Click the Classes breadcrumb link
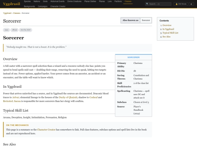The image size is (197, 147). pos(16,13)
